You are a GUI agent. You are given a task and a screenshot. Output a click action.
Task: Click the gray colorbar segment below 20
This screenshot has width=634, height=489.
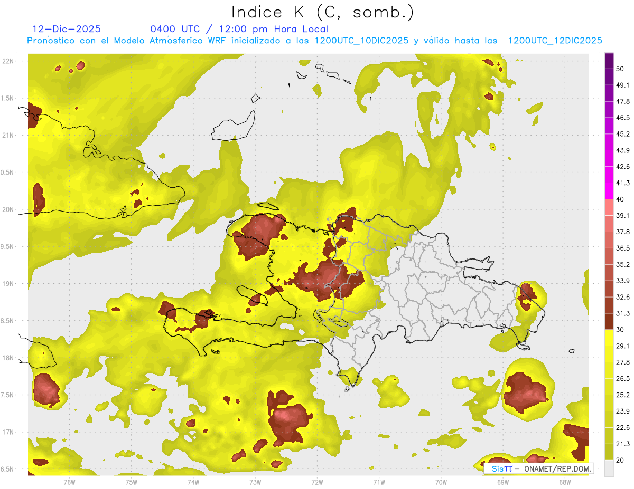[x=609, y=468]
